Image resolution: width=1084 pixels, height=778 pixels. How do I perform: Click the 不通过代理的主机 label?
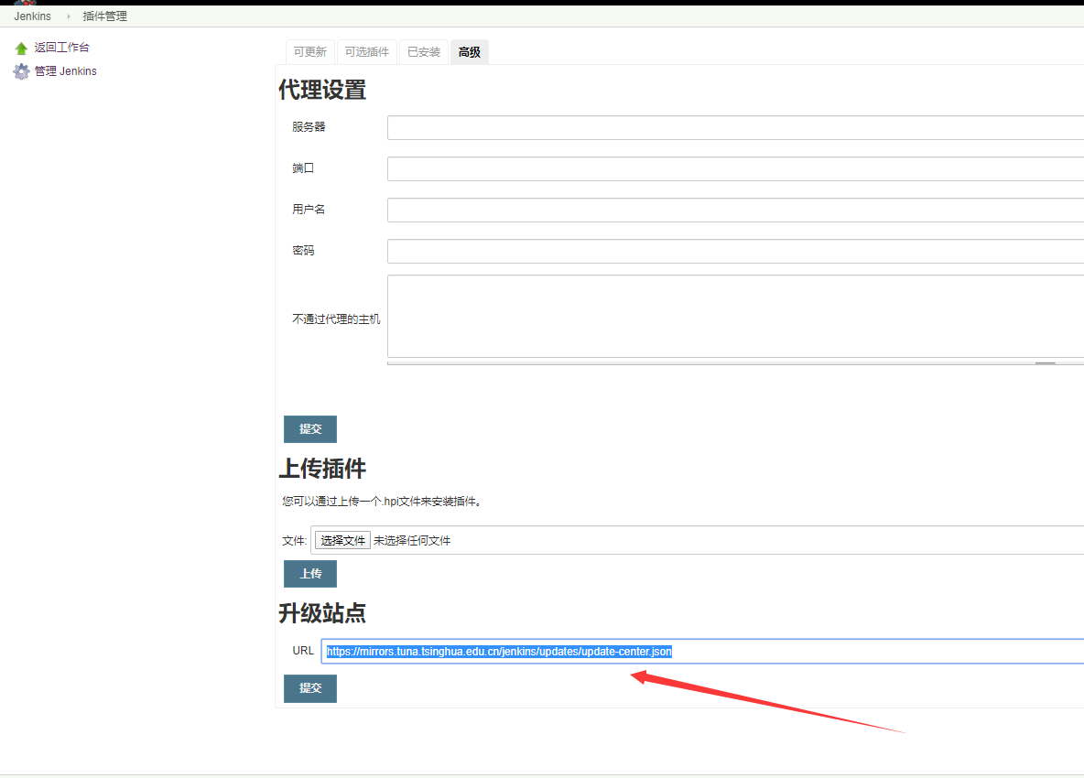pyautogui.click(x=336, y=319)
